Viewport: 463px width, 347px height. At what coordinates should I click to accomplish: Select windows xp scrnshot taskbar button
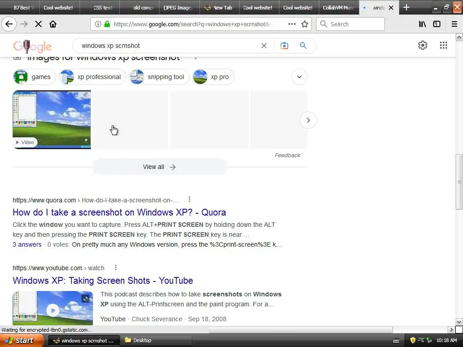(x=84, y=341)
